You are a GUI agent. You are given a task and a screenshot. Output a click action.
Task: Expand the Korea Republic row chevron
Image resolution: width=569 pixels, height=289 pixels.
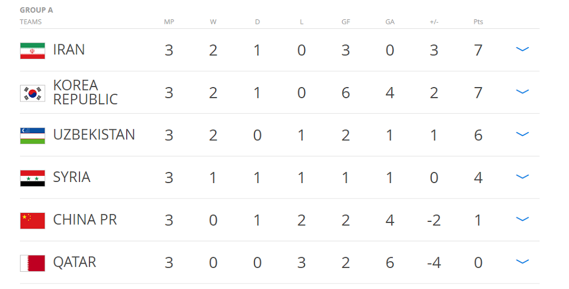[522, 92]
